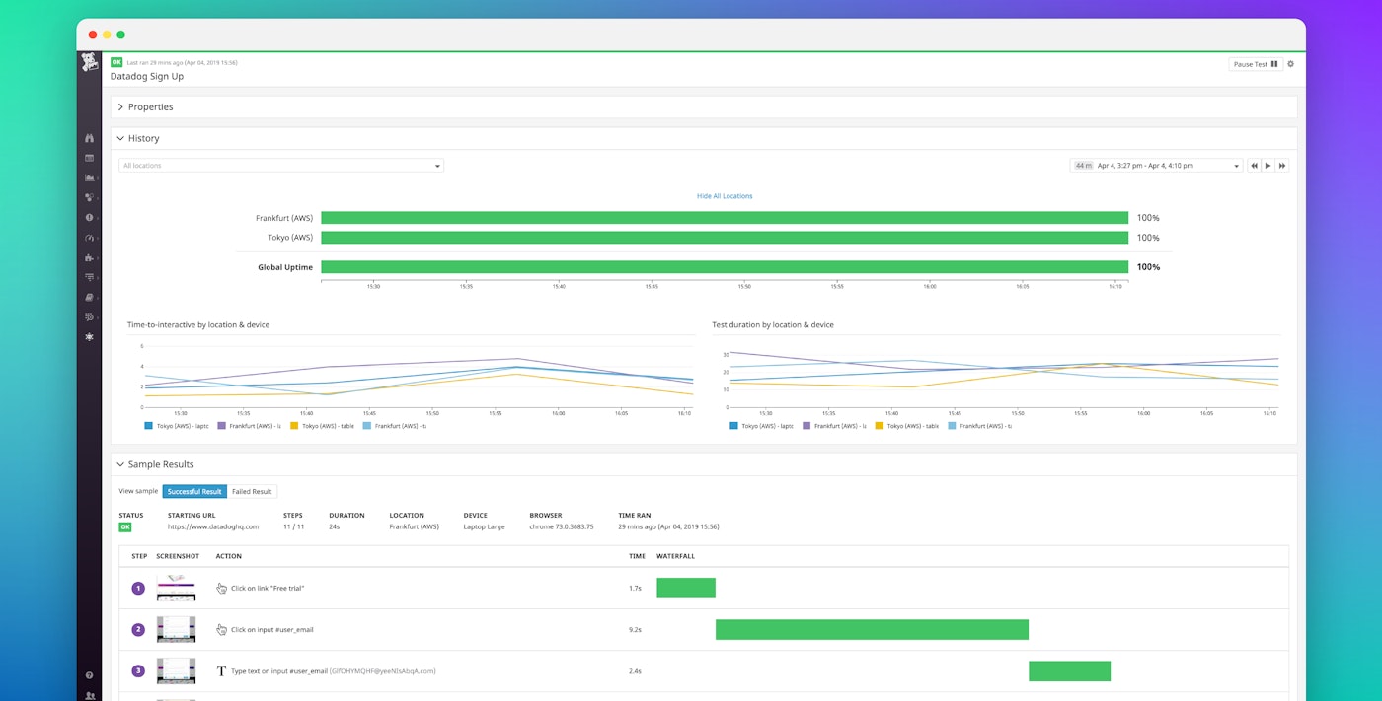The width and height of the screenshot is (1382, 701).
Task: Open test settings with the gear icon
Action: (1290, 63)
